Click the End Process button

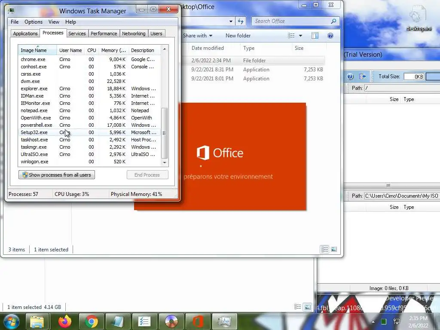click(x=147, y=175)
